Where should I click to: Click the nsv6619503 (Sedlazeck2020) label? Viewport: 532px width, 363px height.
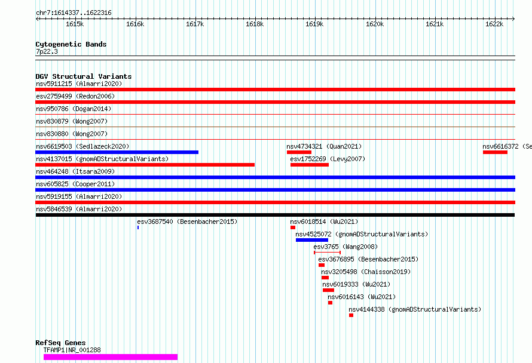(82, 146)
